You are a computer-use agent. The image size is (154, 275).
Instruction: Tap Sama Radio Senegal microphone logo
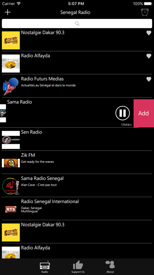(x=11, y=186)
